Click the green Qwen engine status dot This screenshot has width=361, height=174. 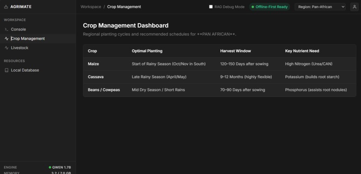click(50, 167)
